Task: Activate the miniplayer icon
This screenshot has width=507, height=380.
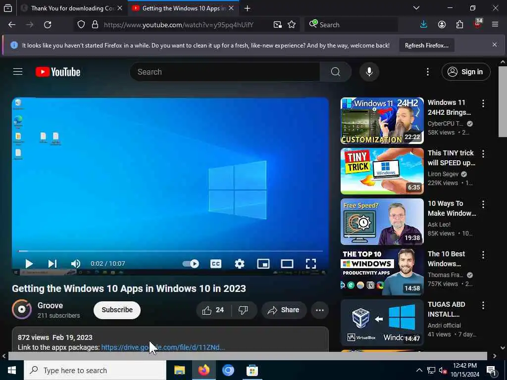Action: (263, 264)
